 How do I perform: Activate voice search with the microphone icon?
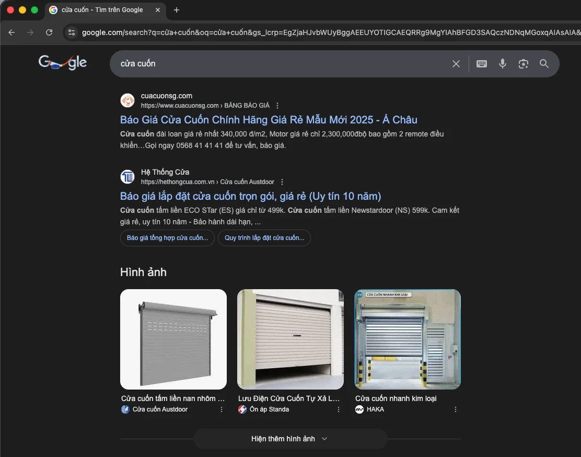pyautogui.click(x=502, y=63)
